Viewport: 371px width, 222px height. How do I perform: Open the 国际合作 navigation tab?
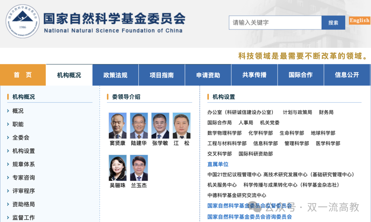point(301,75)
